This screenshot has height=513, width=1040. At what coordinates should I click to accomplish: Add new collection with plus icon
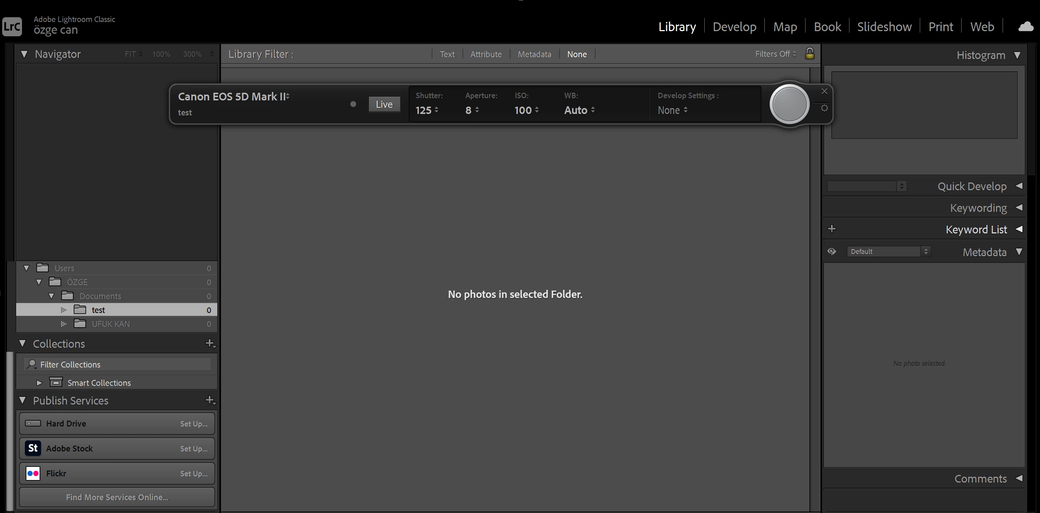click(210, 343)
